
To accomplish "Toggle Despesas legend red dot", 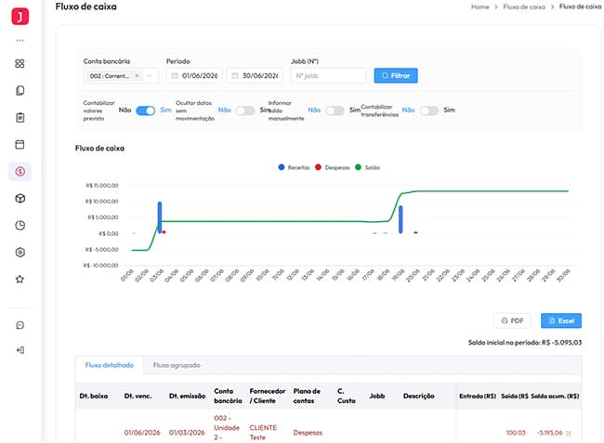I will [x=318, y=167].
